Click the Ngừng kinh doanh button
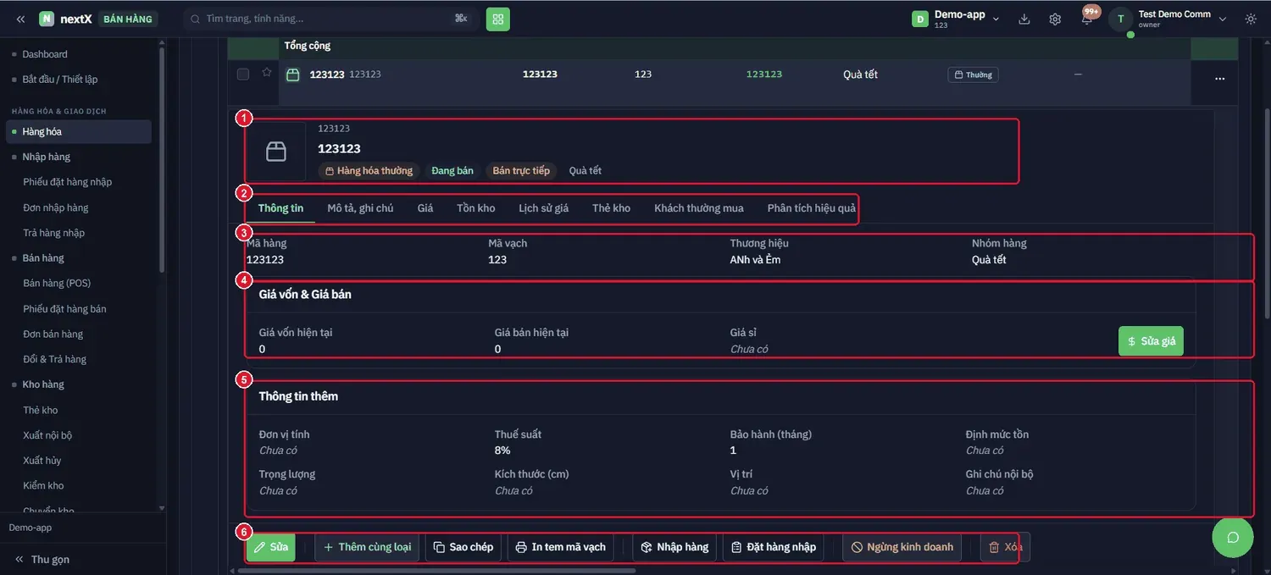Screen dimensions: 1271x575 pyautogui.click(x=902, y=547)
